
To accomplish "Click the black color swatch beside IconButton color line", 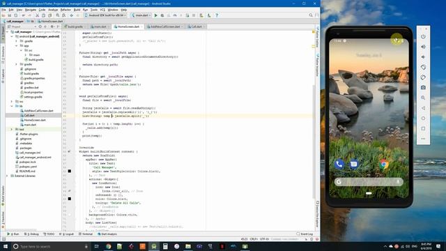I will [70, 199].
